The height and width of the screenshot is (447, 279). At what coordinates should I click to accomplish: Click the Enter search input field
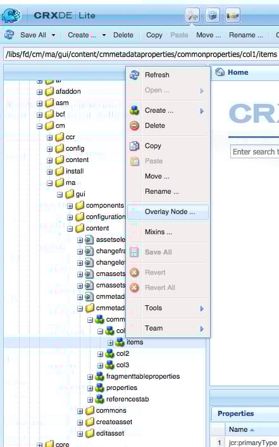tap(255, 152)
